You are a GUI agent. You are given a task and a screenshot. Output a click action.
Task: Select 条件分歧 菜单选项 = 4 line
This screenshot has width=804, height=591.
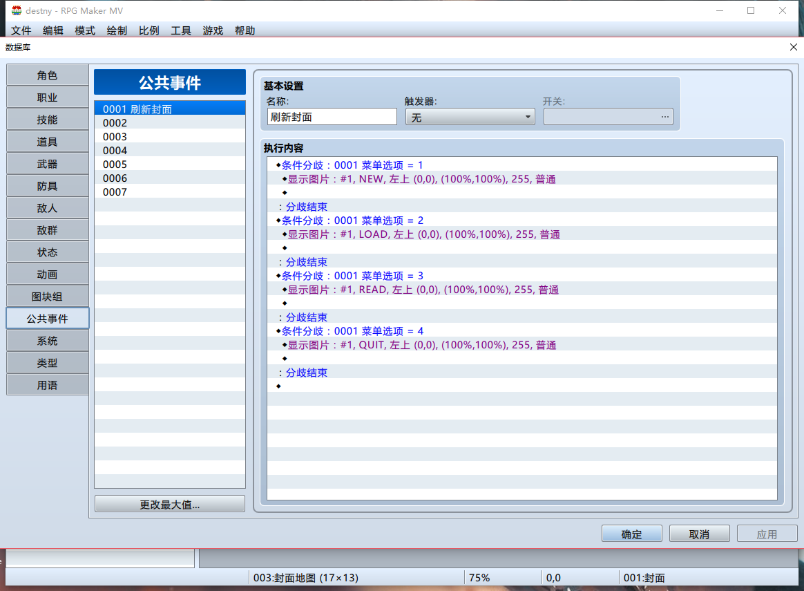pyautogui.click(x=522, y=331)
